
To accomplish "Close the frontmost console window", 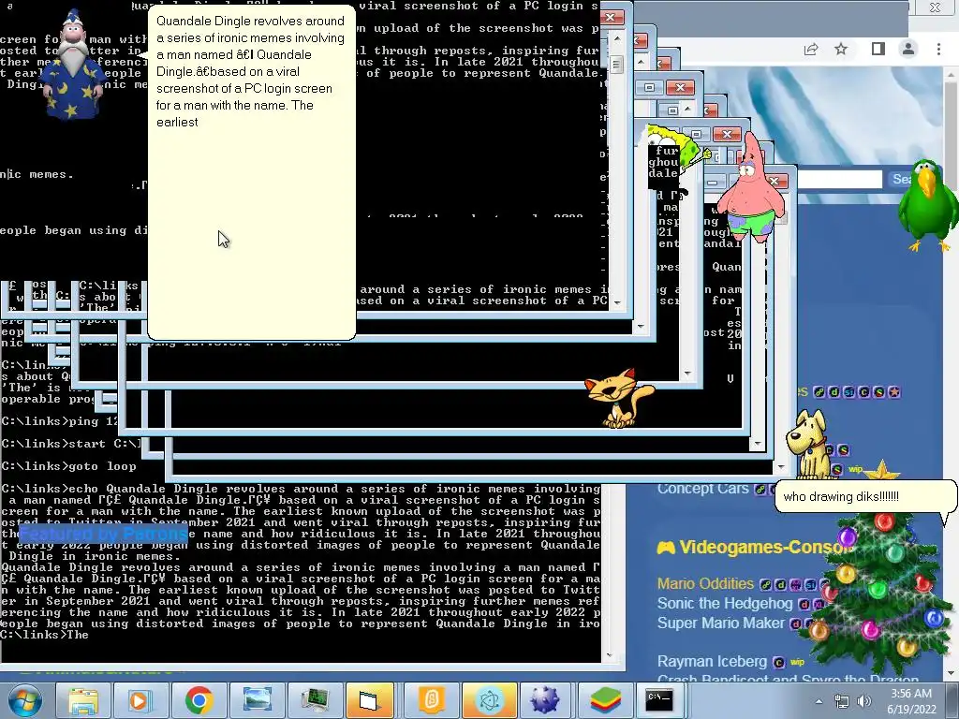I will click(610, 17).
